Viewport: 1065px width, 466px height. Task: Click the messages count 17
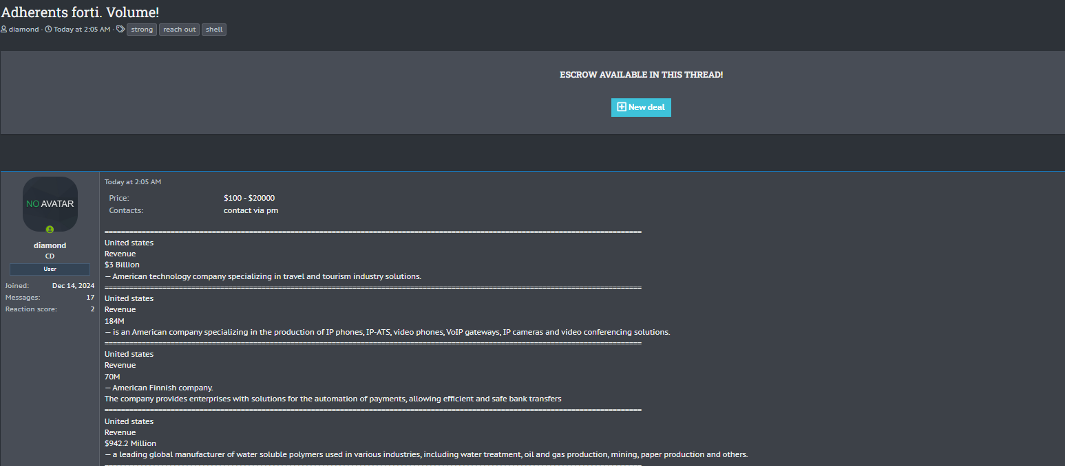point(90,298)
